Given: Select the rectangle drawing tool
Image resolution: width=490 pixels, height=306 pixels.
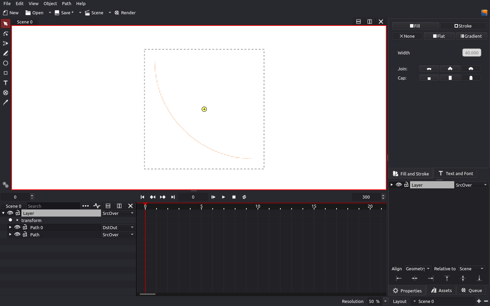Looking at the screenshot, I should point(5,73).
